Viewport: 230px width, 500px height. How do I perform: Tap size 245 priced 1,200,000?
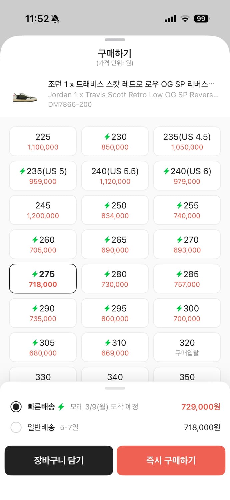[43, 210]
